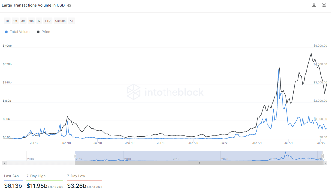Open the Custom date range picker
331x193 pixels.
coord(60,21)
